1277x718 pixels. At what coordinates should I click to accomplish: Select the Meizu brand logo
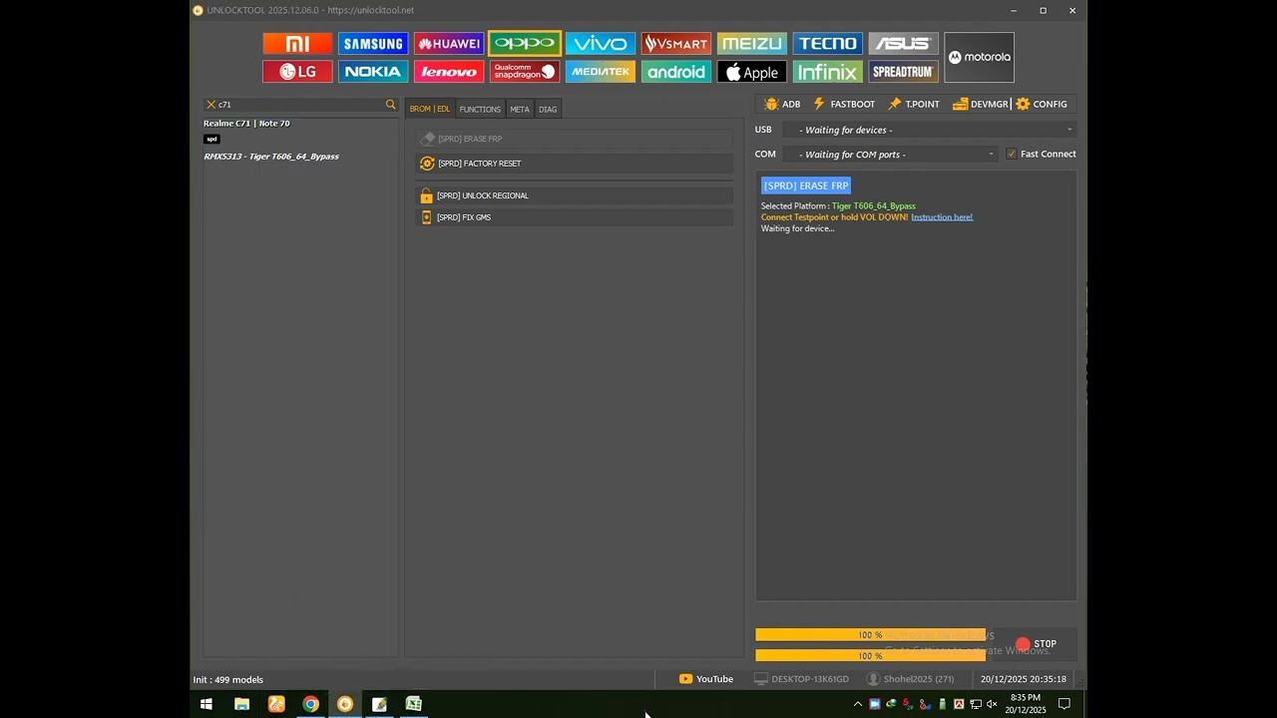(752, 44)
